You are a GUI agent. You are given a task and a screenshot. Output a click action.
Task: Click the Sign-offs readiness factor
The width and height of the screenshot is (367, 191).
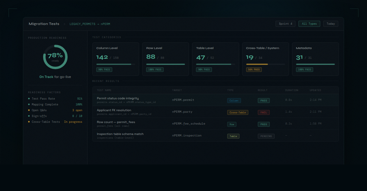pyautogui.click(x=55, y=116)
